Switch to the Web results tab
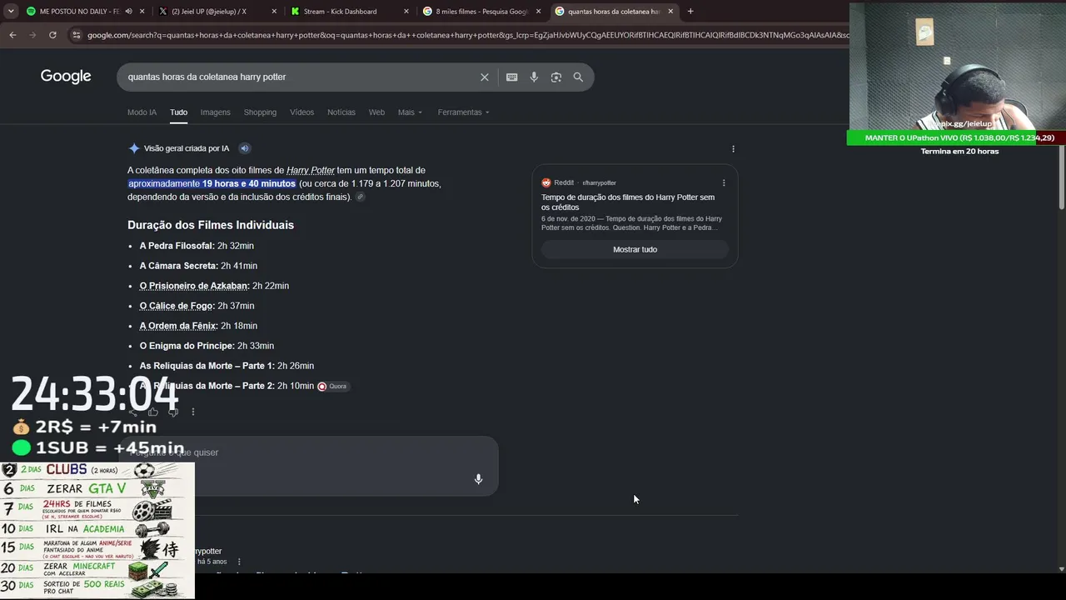The image size is (1066, 600). tap(376, 112)
